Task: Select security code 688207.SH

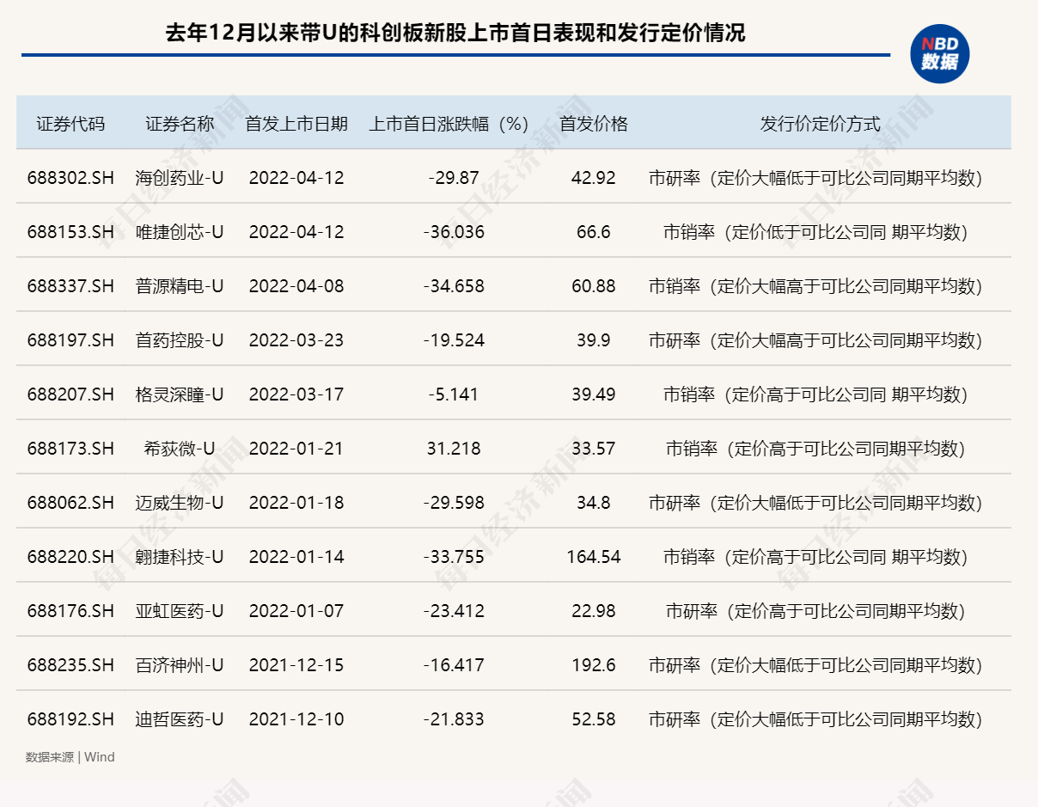Action: 70,394
